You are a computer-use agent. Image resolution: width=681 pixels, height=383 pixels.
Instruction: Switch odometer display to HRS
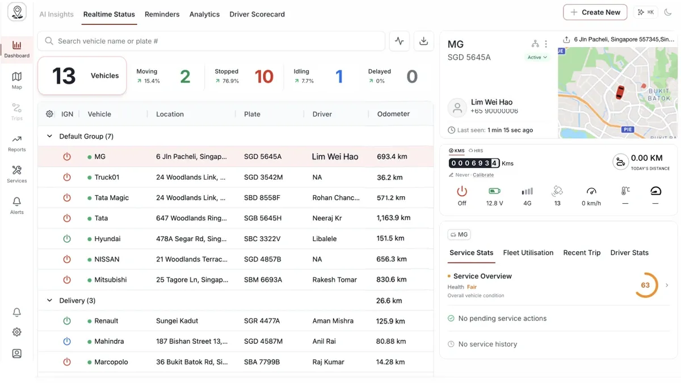pos(476,151)
